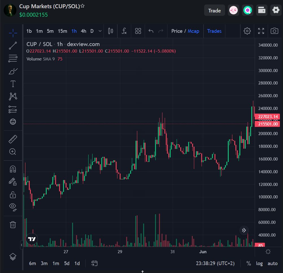Open the layout grid selector
Viewport: 283px width, 273px height.
(x=138, y=31)
